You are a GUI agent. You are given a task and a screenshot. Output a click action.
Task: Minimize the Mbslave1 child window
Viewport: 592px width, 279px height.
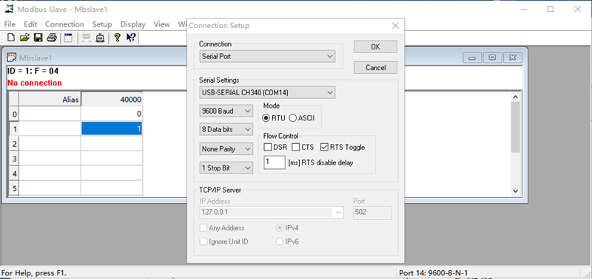(472, 58)
